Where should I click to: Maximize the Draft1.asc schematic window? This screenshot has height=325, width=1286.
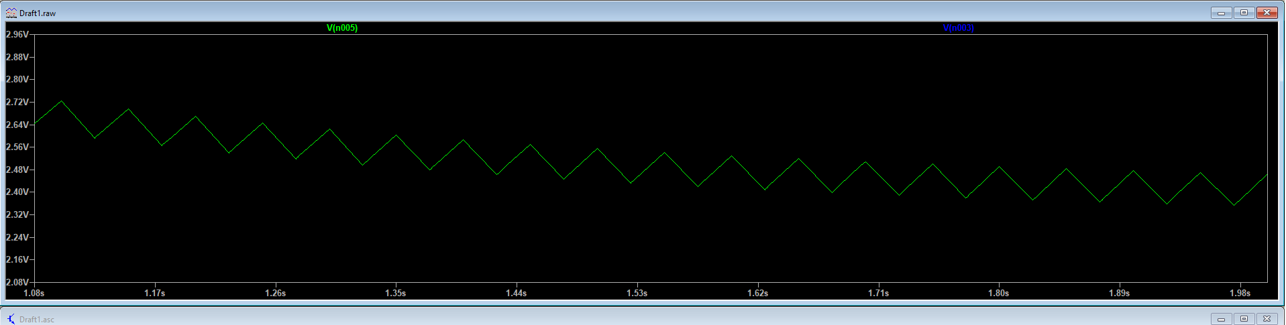tap(1244, 319)
